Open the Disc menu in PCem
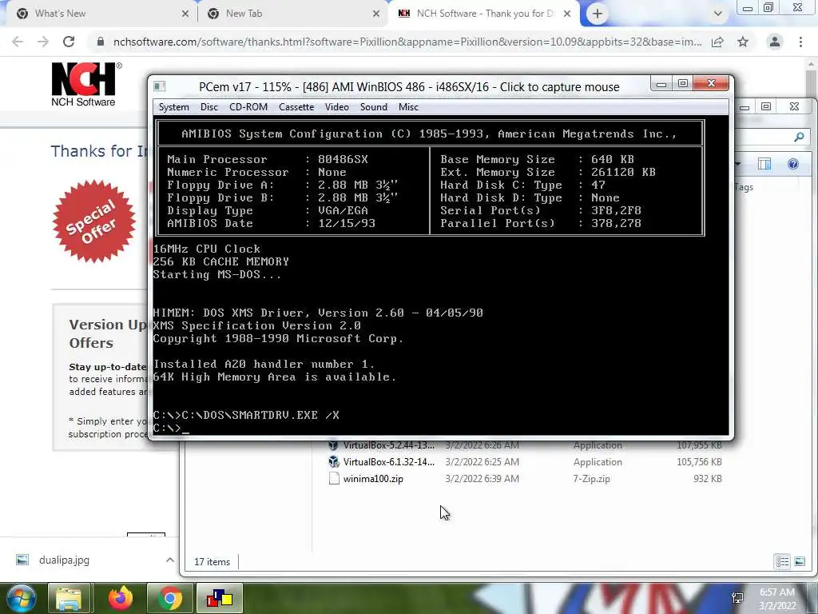818x614 pixels. [x=208, y=107]
